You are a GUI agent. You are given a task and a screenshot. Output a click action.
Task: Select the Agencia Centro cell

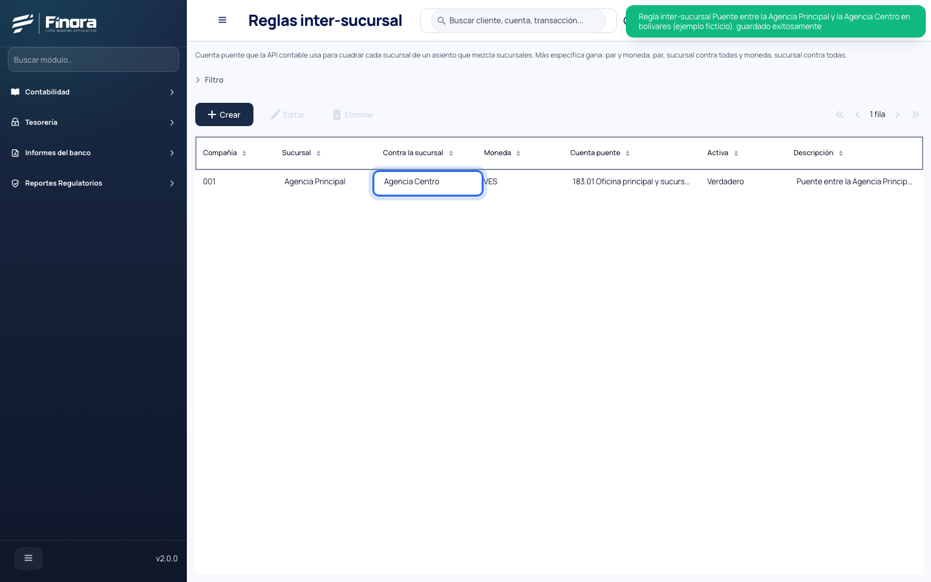428,183
